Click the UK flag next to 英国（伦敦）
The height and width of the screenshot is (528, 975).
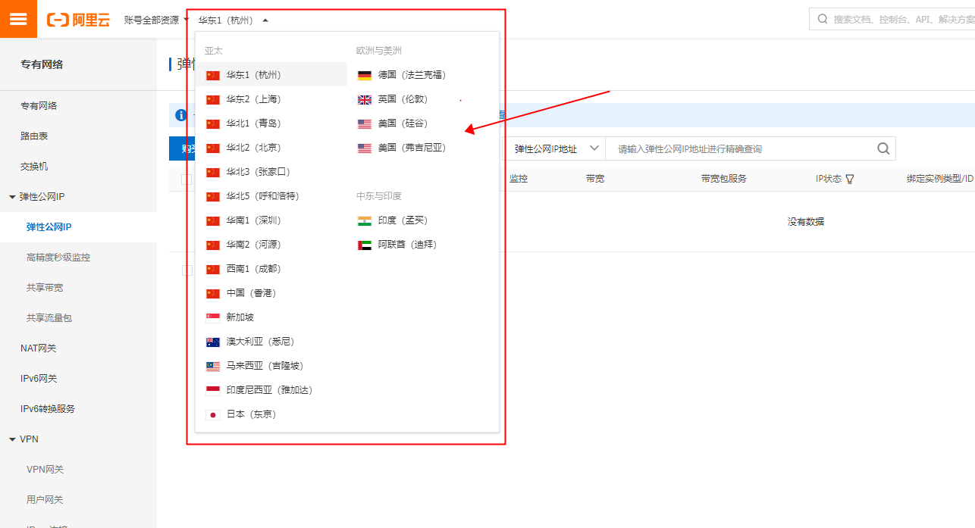[x=365, y=99]
